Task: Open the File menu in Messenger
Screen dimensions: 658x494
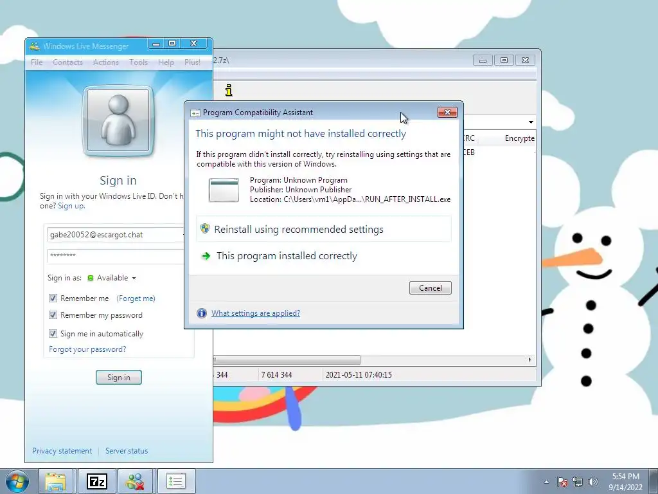Action: tap(37, 62)
